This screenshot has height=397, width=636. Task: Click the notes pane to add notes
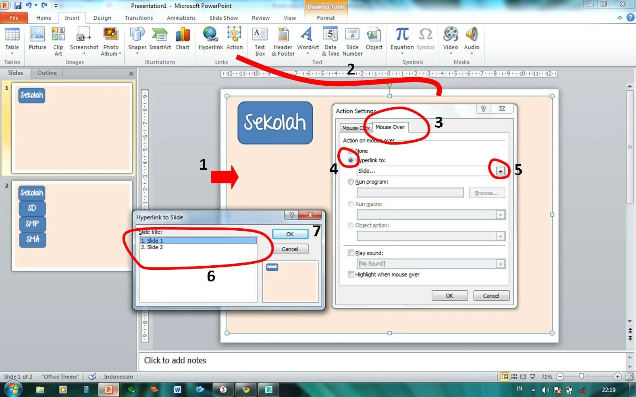point(382,360)
